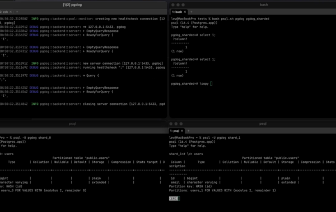Click the 'new server connection' log line
Viewport: 336px width, 212px height.
click(81, 64)
